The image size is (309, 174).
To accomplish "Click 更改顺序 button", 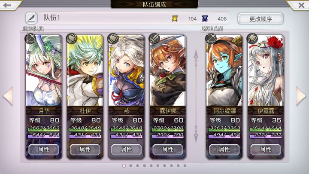I will click(x=261, y=19).
